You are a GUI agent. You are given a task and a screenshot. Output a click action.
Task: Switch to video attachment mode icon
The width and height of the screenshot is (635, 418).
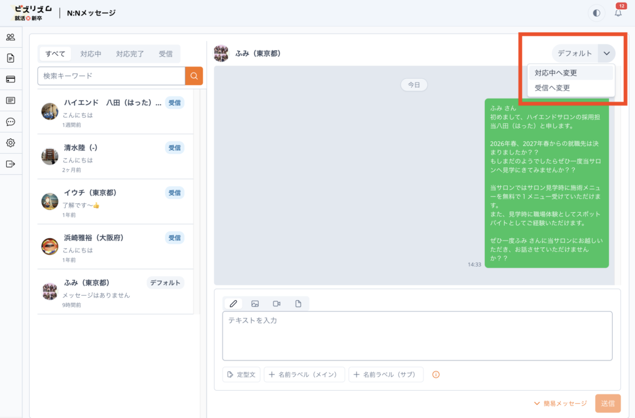pyautogui.click(x=277, y=304)
